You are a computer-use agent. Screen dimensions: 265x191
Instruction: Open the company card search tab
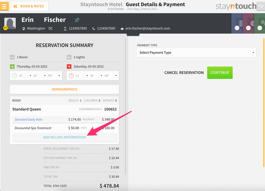coord(237,24)
